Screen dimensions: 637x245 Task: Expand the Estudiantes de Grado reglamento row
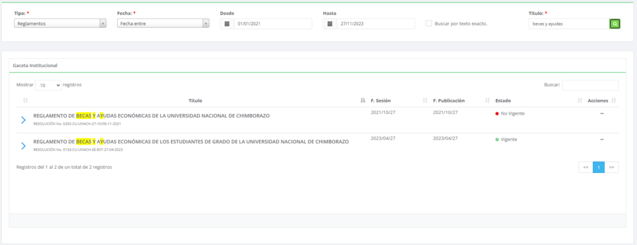tap(23, 146)
